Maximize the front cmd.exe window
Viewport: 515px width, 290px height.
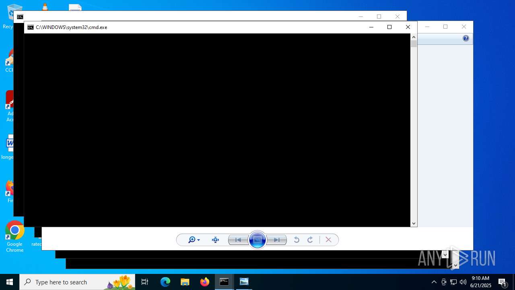click(389, 27)
